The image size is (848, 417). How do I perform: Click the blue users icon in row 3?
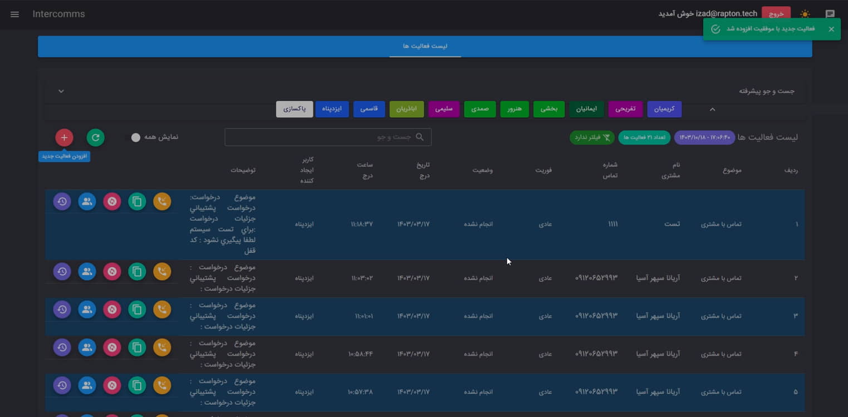87,310
